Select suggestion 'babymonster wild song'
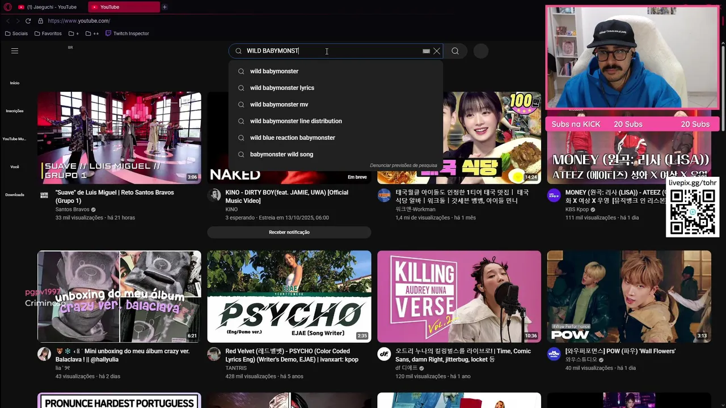This screenshot has width=726, height=408. coord(336,154)
